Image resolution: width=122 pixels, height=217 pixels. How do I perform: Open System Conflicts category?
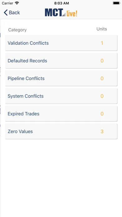pyautogui.click(x=61, y=96)
